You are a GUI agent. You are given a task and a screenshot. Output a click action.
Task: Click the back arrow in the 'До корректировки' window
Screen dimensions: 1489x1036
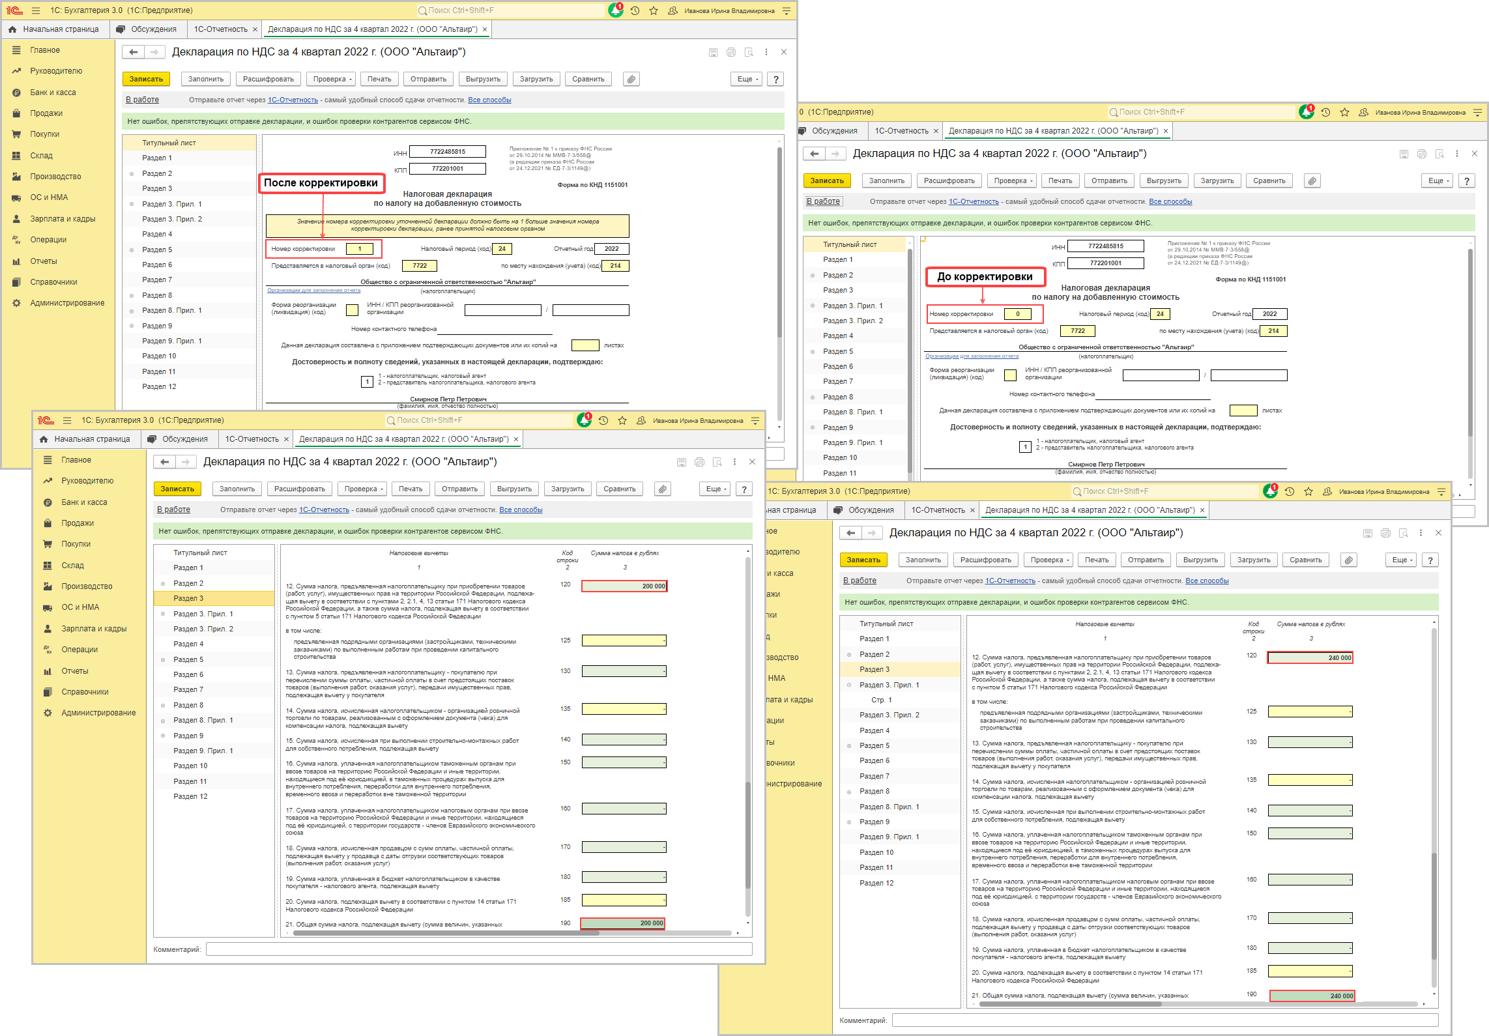click(815, 154)
